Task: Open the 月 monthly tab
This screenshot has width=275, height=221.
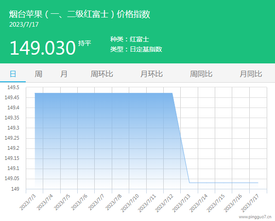Action: pos(64,74)
